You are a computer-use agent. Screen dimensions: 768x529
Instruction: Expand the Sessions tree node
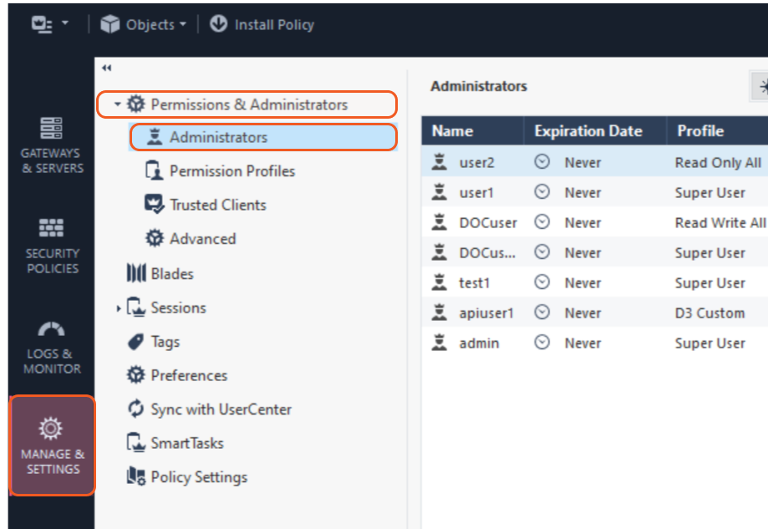click(119, 308)
